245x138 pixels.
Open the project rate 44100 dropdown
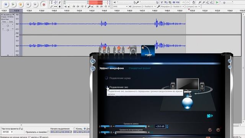7,132
